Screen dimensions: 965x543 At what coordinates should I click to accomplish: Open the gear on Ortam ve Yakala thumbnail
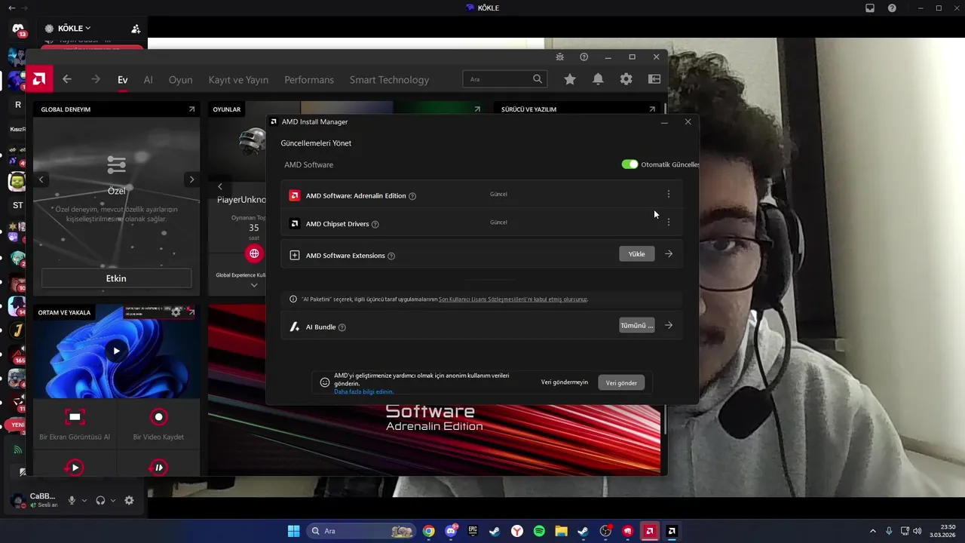pos(176,311)
